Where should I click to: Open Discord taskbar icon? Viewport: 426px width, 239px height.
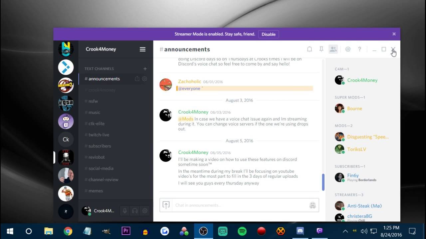click(300, 231)
